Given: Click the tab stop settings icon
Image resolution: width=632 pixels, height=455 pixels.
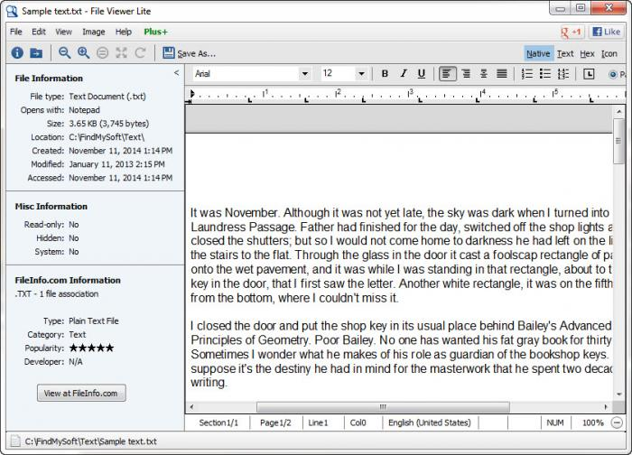Looking at the screenshot, I should pos(590,74).
